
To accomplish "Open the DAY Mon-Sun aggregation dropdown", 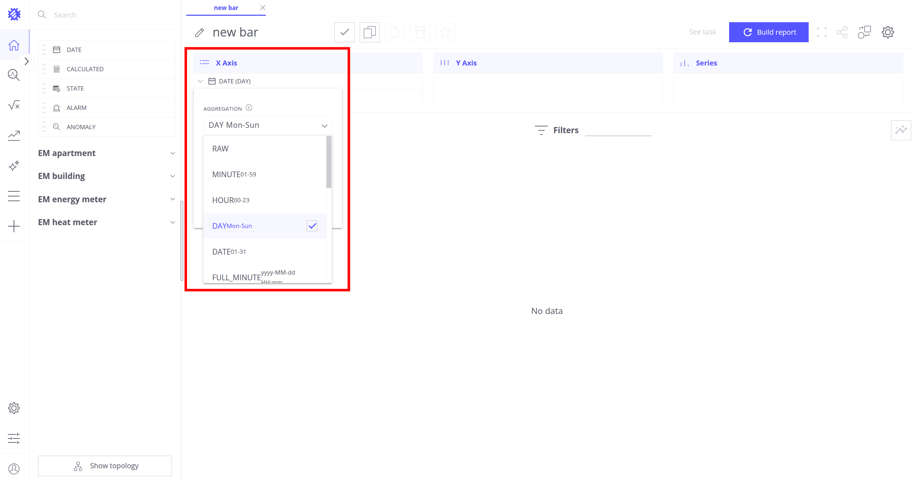I will (x=267, y=125).
